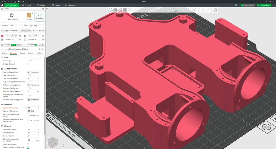Viewport: 276px width, 149px height.
Task: Click the Remove filament minus icon
Action: [x=36, y=31]
